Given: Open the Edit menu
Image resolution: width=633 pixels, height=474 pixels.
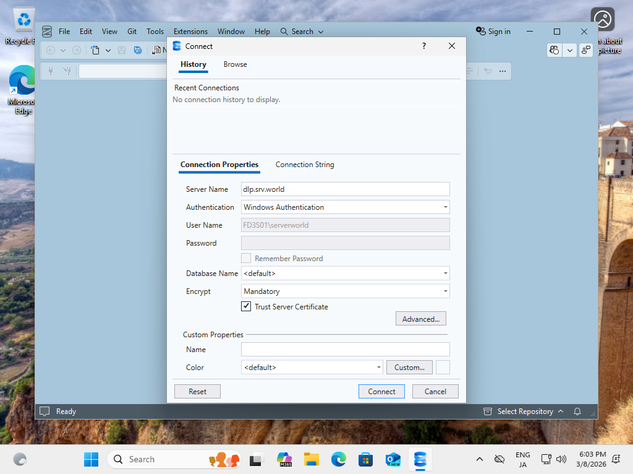Looking at the screenshot, I should pyautogui.click(x=85, y=32).
